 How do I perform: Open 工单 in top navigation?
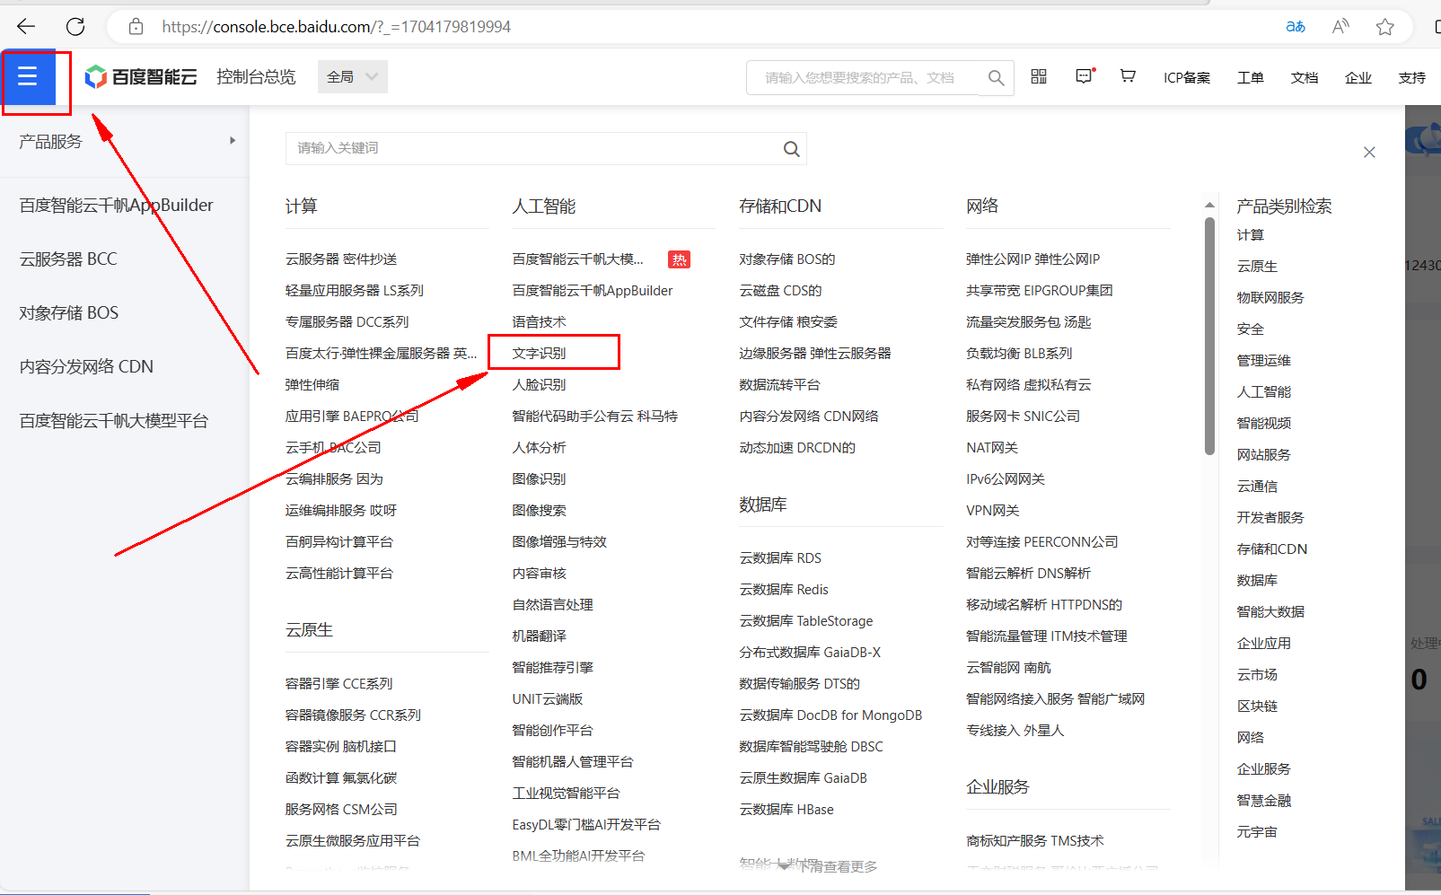[1251, 78]
